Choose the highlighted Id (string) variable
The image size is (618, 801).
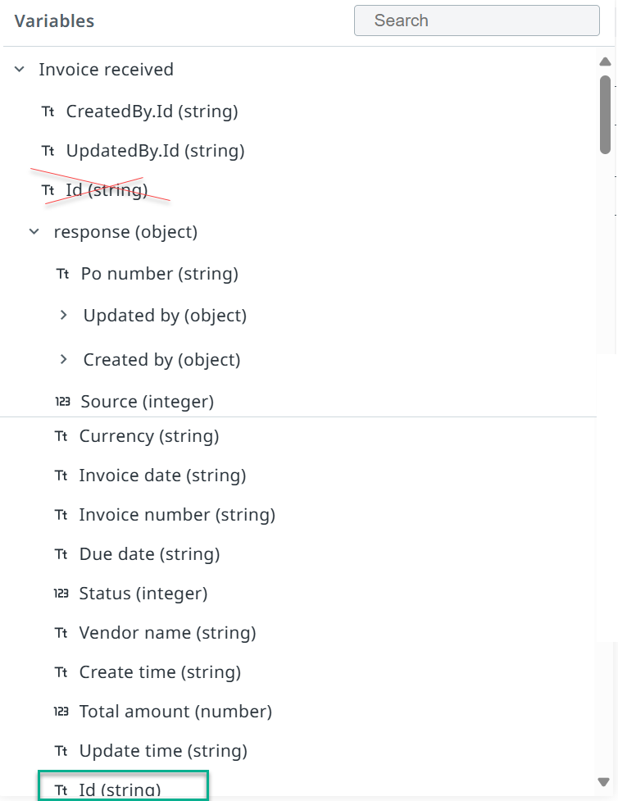123,785
